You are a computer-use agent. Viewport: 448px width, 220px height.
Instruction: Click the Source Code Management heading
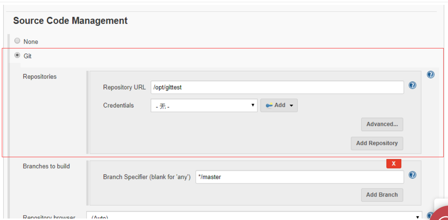click(70, 21)
